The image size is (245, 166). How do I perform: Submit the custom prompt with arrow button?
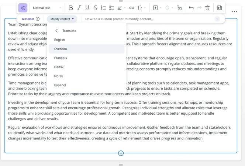click(x=217, y=19)
